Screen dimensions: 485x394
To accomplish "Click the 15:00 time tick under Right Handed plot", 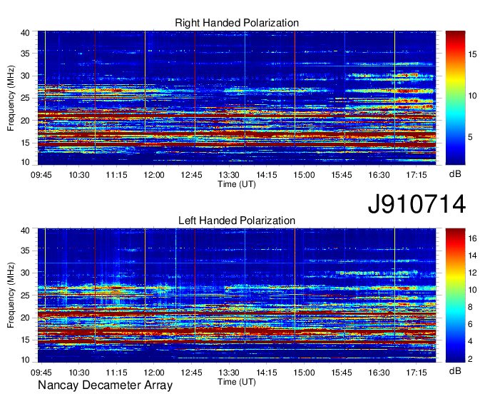I will (x=304, y=175).
